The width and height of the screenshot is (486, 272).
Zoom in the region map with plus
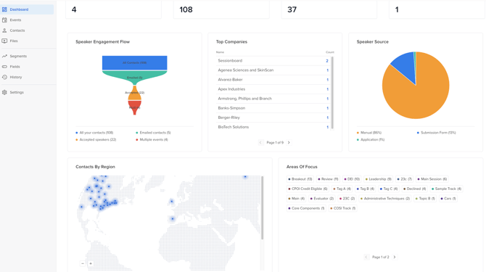(x=91, y=263)
